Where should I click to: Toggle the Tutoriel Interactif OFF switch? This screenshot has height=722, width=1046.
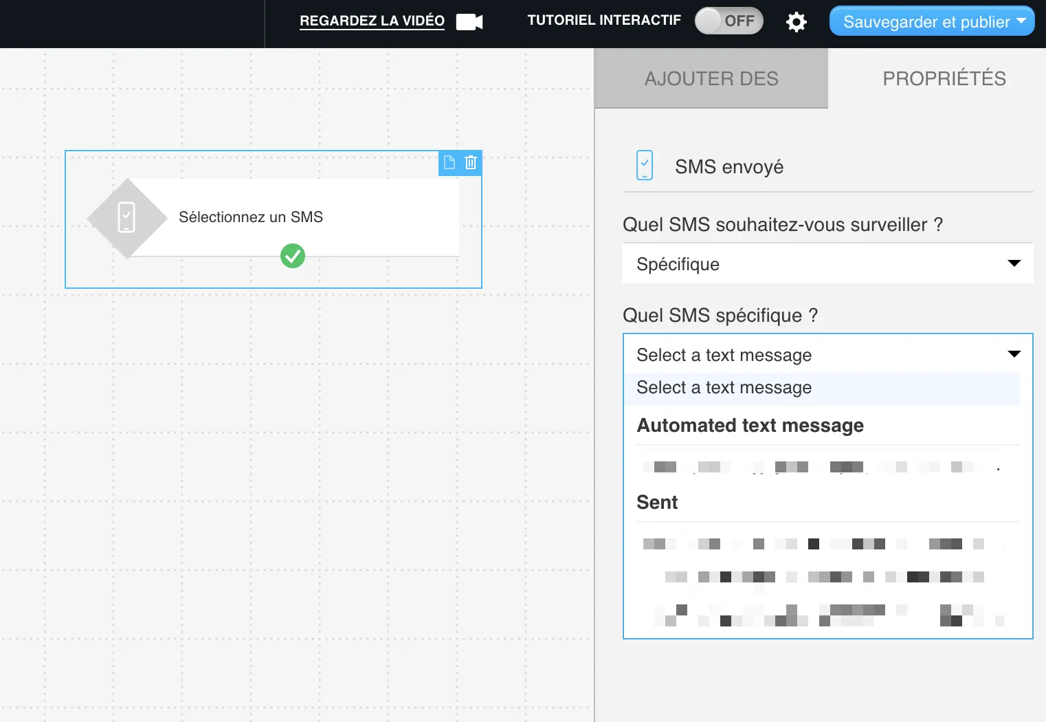click(728, 21)
